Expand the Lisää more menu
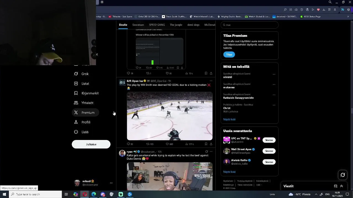The width and height of the screenshot is (353, 198). click(x=81, y=132)
